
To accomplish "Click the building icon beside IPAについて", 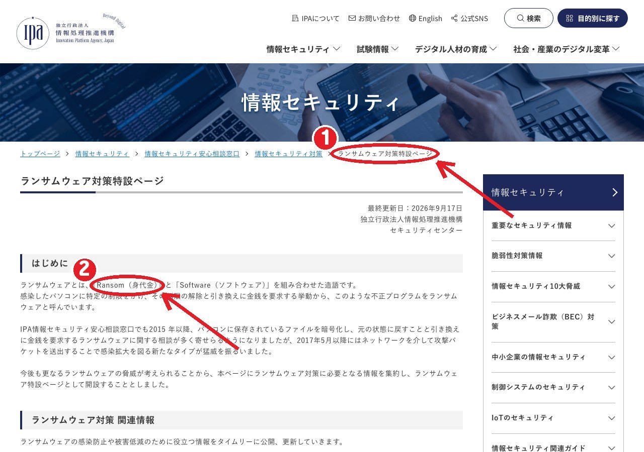I will pos(295,18).
